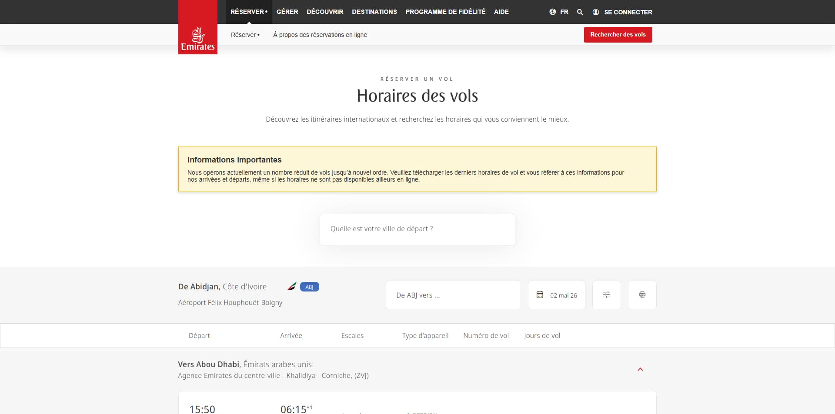Screen dimensions: 835x414
Task: Click SE CONNECTER to sign in
Action: click(628, 12)
